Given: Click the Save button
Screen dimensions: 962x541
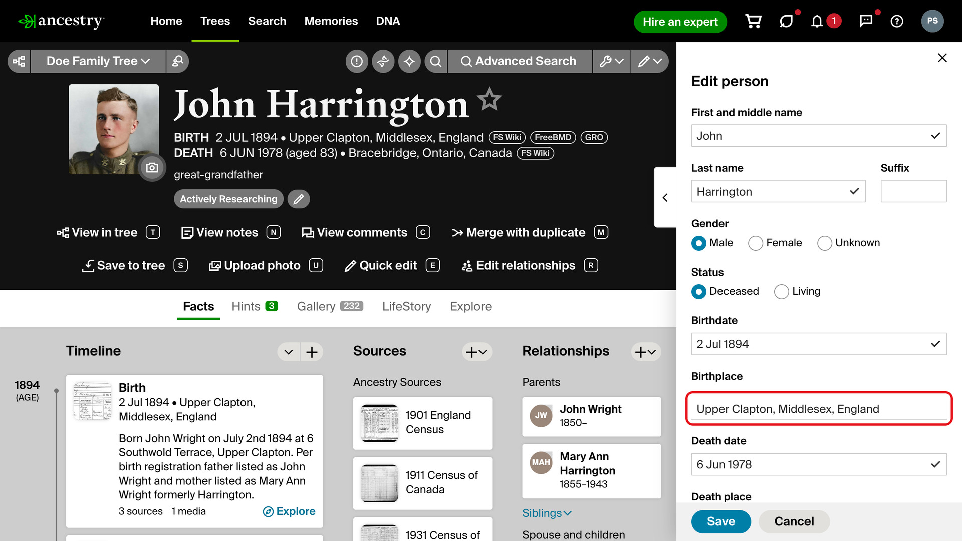Looking at the screenshot, I should click(721, 521).
